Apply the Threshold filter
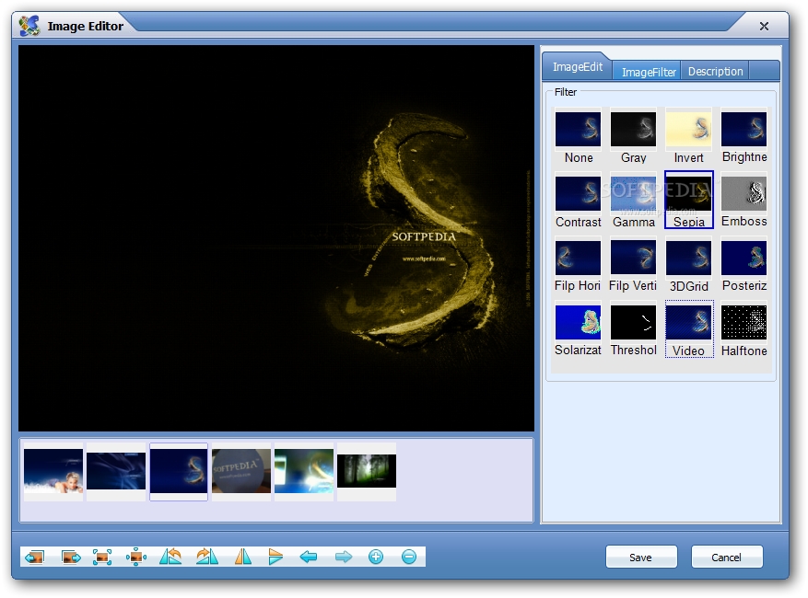Screen dimensions: 808x598 click(x=633, y=329)
